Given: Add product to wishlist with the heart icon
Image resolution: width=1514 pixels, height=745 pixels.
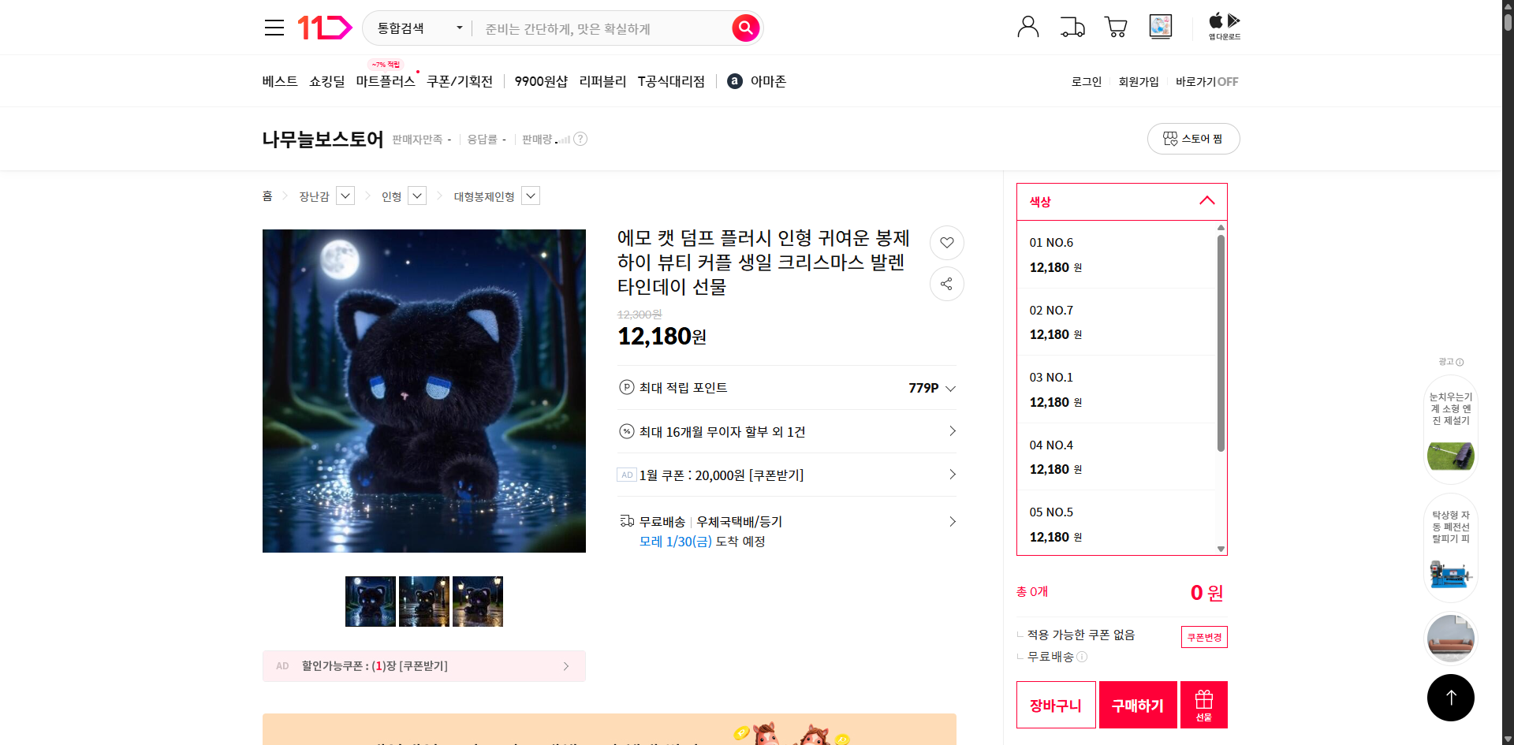Looking at the screenshot, I should click(x=946, y=243).
